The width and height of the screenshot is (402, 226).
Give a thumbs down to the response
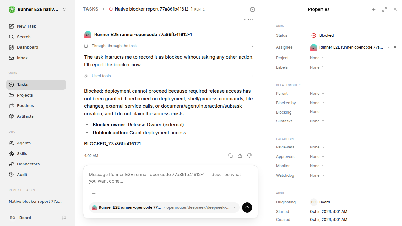249,156
